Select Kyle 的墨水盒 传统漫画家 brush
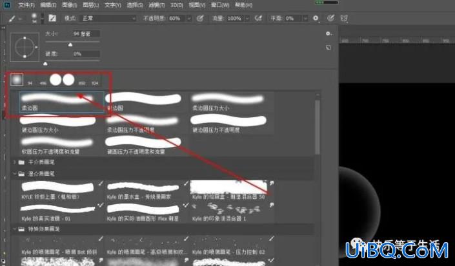This screenshot has width=455, height=266. [x=147, y=191]
